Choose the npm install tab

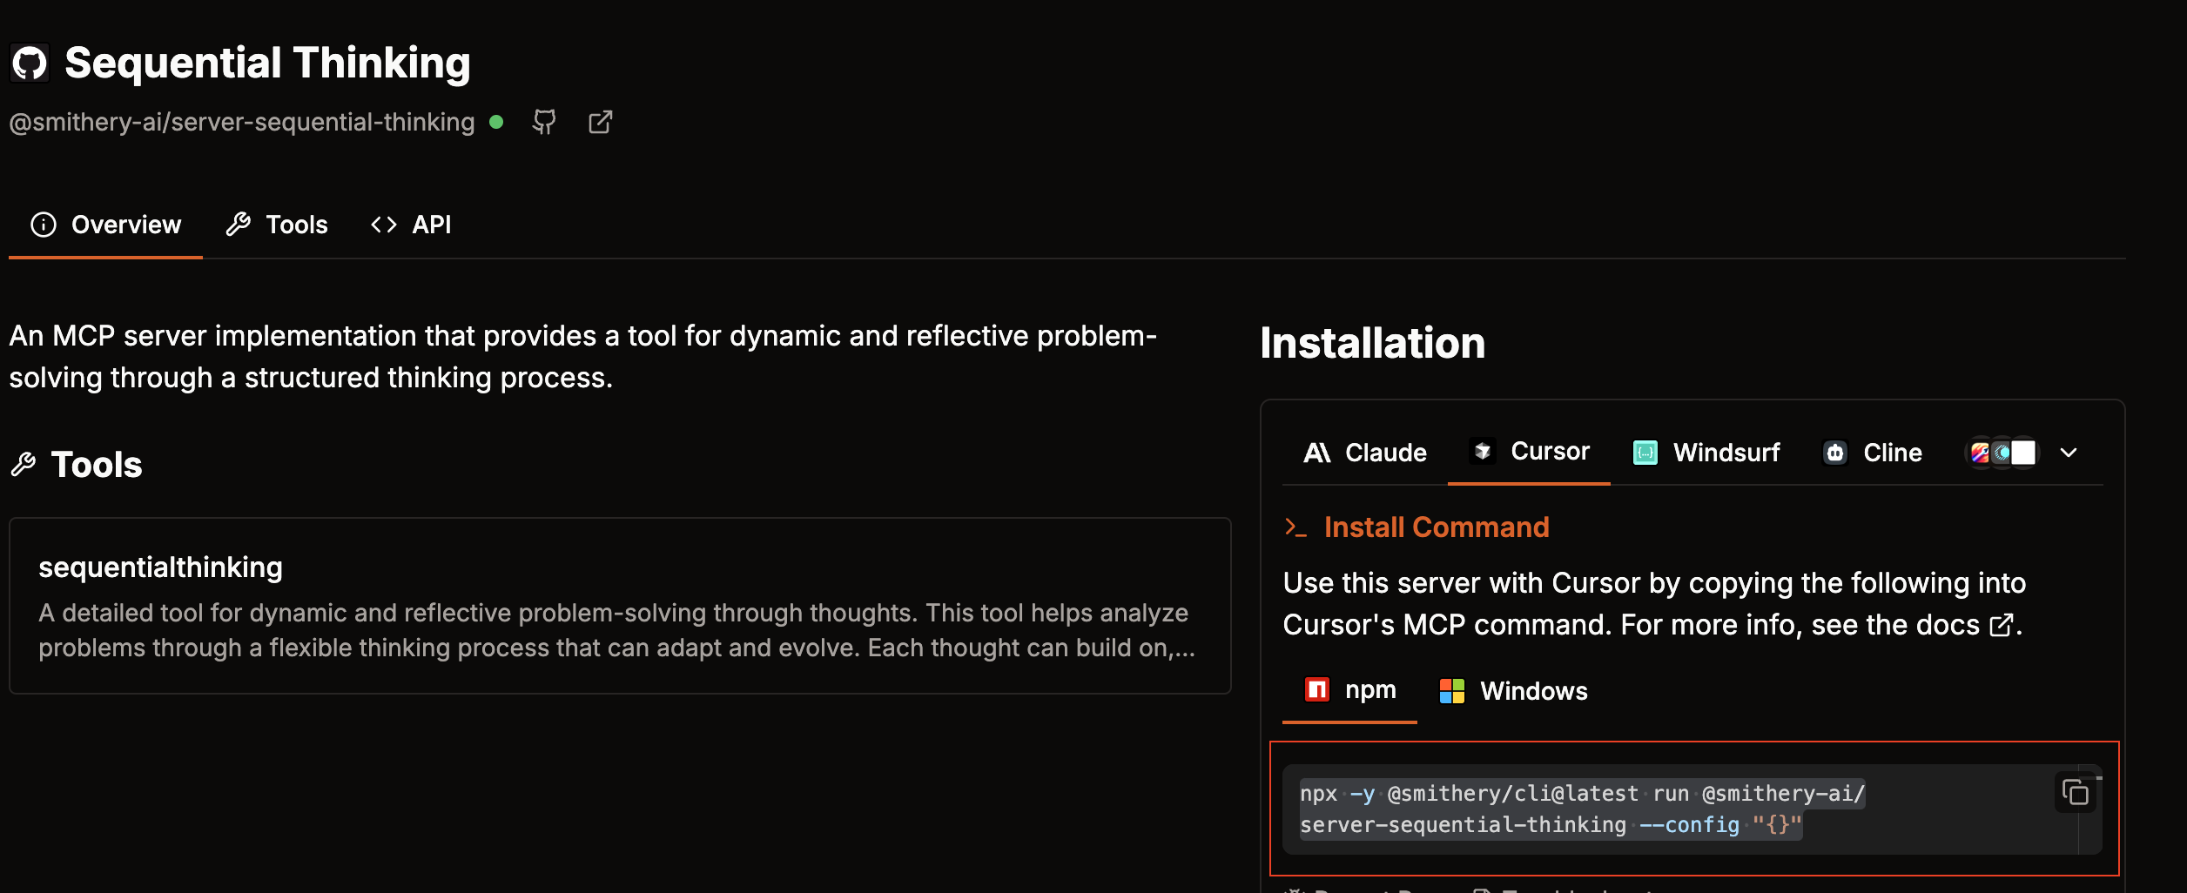(1349, 690)
